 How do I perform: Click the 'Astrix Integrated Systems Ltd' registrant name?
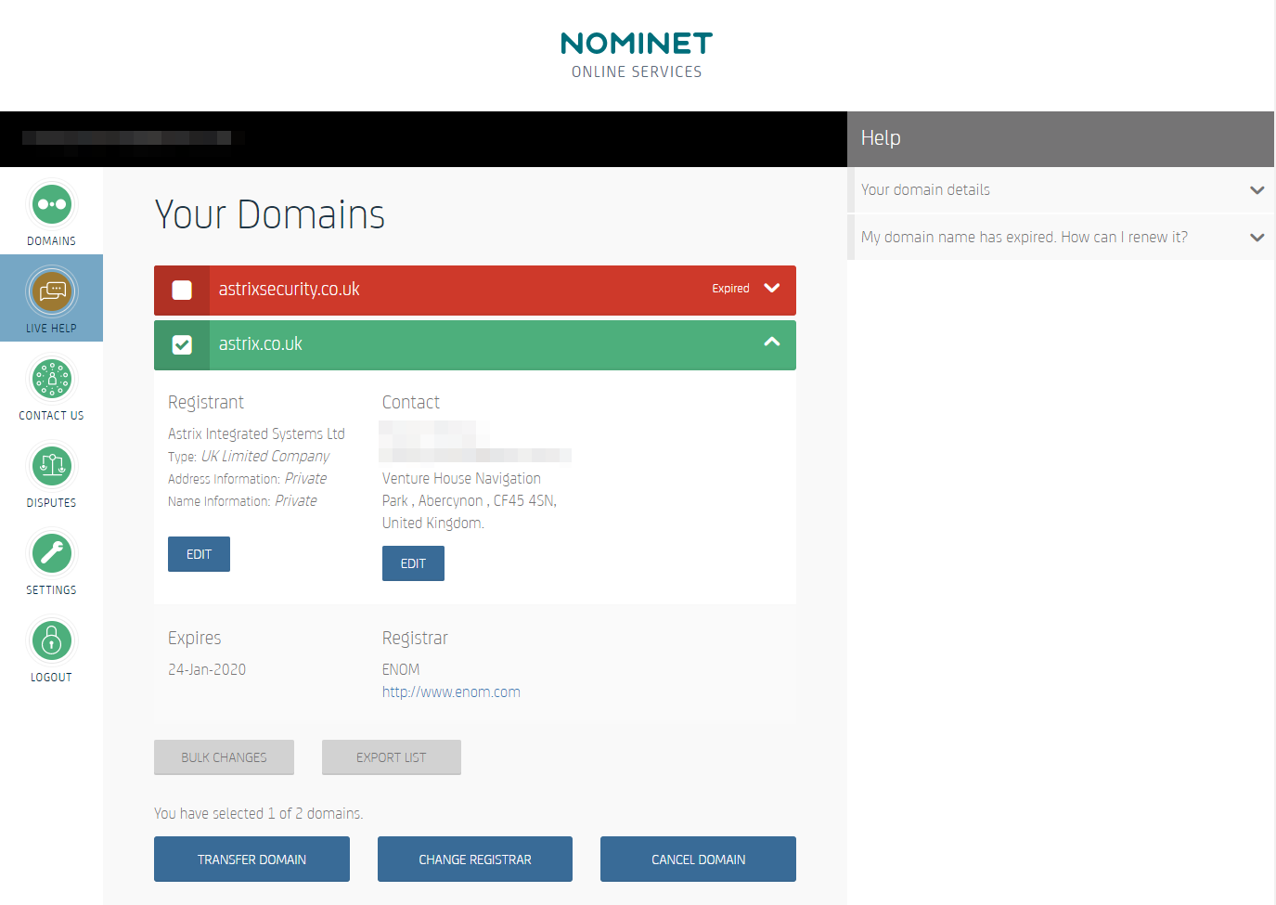256,434
